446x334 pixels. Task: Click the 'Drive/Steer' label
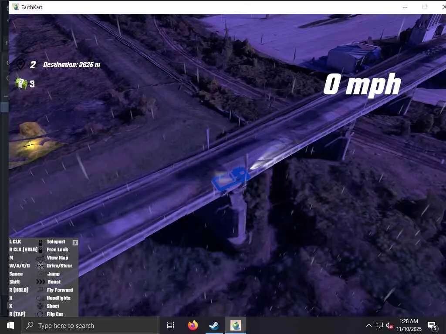click(59, 266)
